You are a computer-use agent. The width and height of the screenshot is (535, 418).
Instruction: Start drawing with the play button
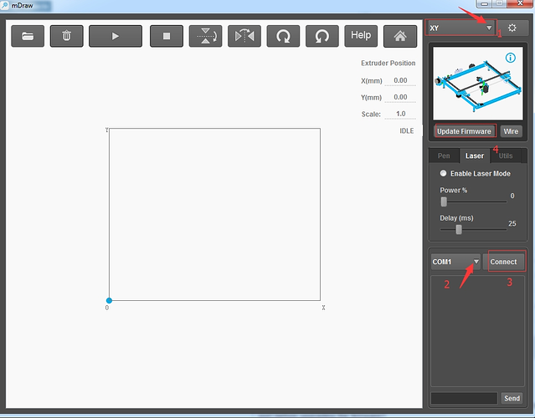coord(116,36)
